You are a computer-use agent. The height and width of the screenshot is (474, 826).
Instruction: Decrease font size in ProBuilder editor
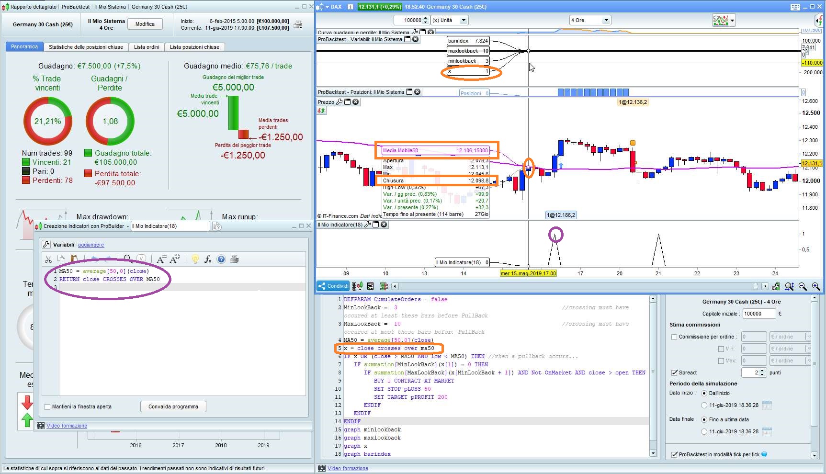161,259
